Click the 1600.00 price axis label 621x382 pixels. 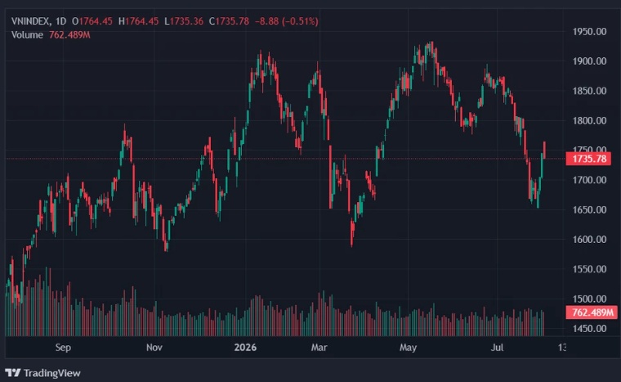tap(589, 239)
